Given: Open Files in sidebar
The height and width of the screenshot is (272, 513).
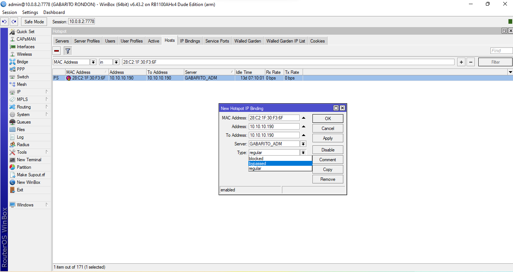Looking at the screenshot, I should [29, 130].
